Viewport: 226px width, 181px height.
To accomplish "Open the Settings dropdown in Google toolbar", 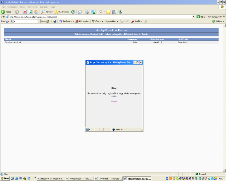I will point(218,21).
